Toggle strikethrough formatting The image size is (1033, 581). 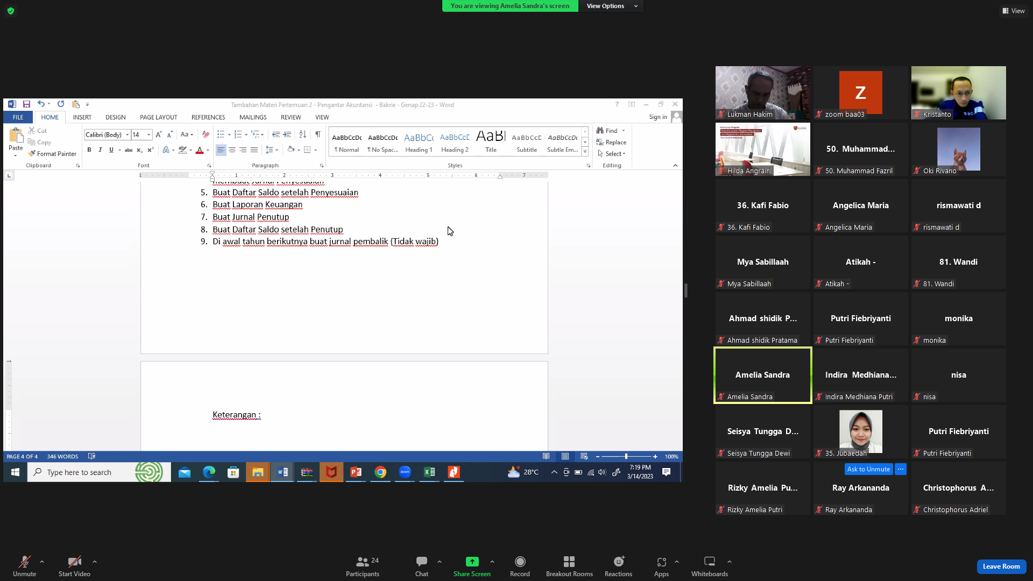tap(129, 150)
